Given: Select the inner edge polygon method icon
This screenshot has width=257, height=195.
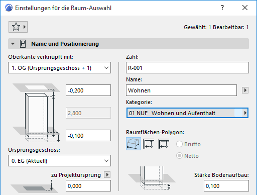Looking at the screenshot, I should coord(149,144).
